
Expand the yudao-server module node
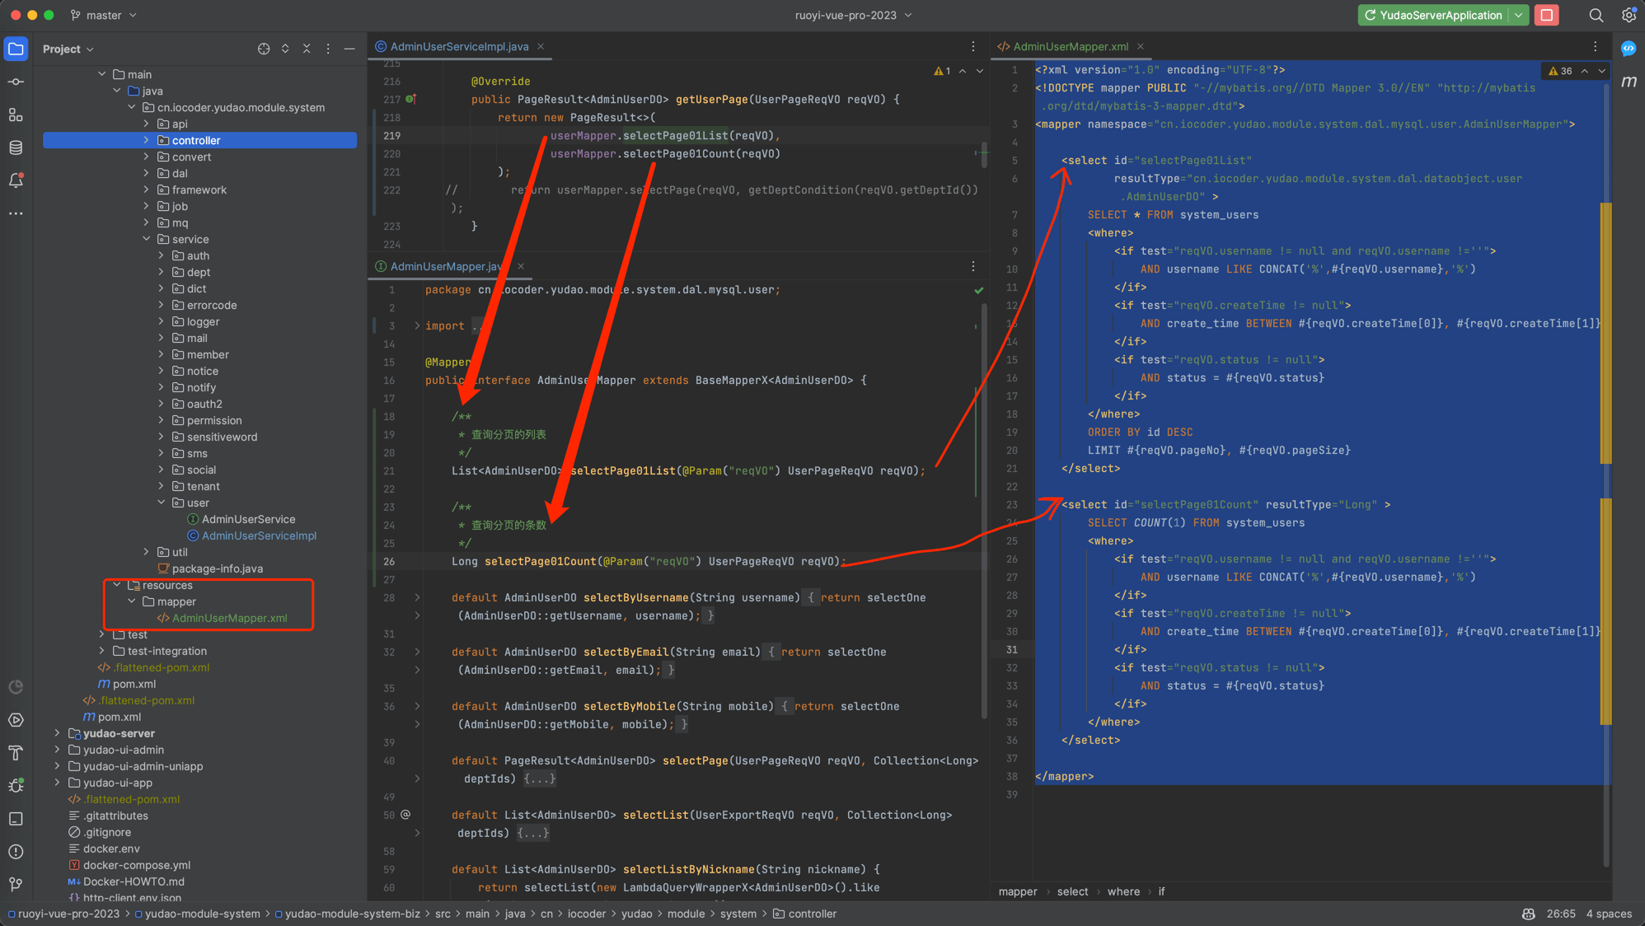point(57,733)
